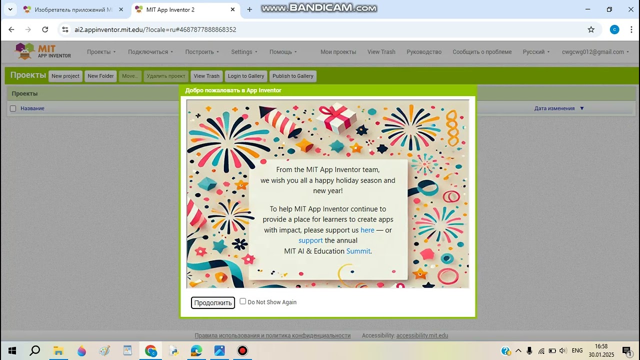Go back using the browser back arrow
The height and width of the screenshot is (360, 640).
click(11, 29)
